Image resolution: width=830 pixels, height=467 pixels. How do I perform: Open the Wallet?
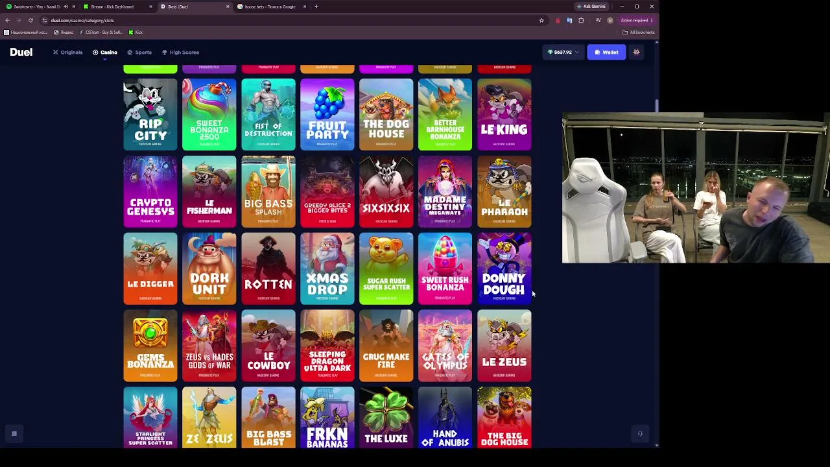point(607,52)
